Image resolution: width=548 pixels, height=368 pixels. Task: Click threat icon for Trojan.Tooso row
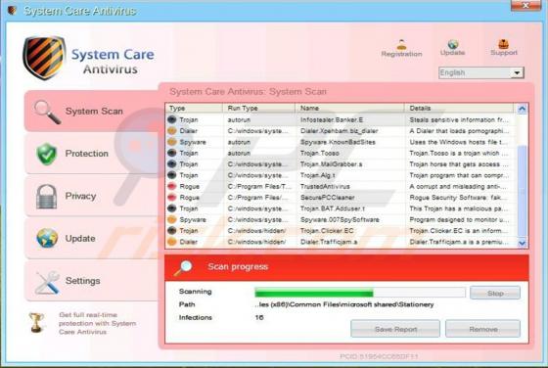171,153
